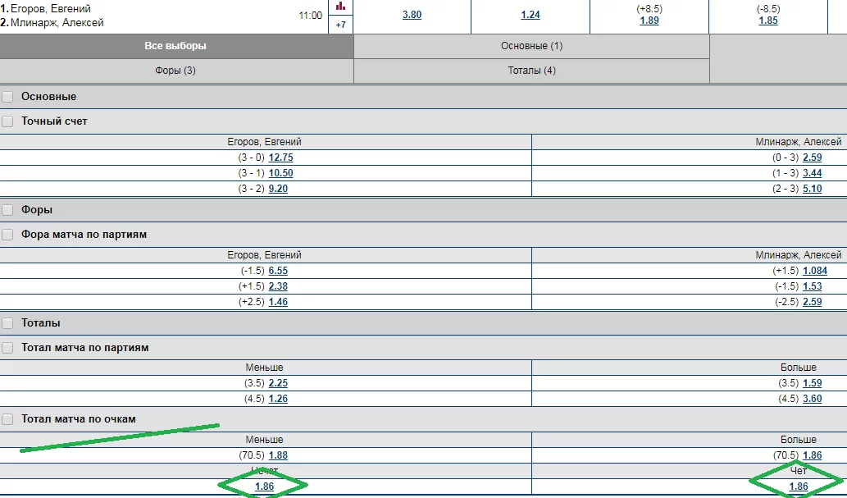Open the Форы (3) tab
This screenshot has height=498, width=847.
(x=176, y=71)
